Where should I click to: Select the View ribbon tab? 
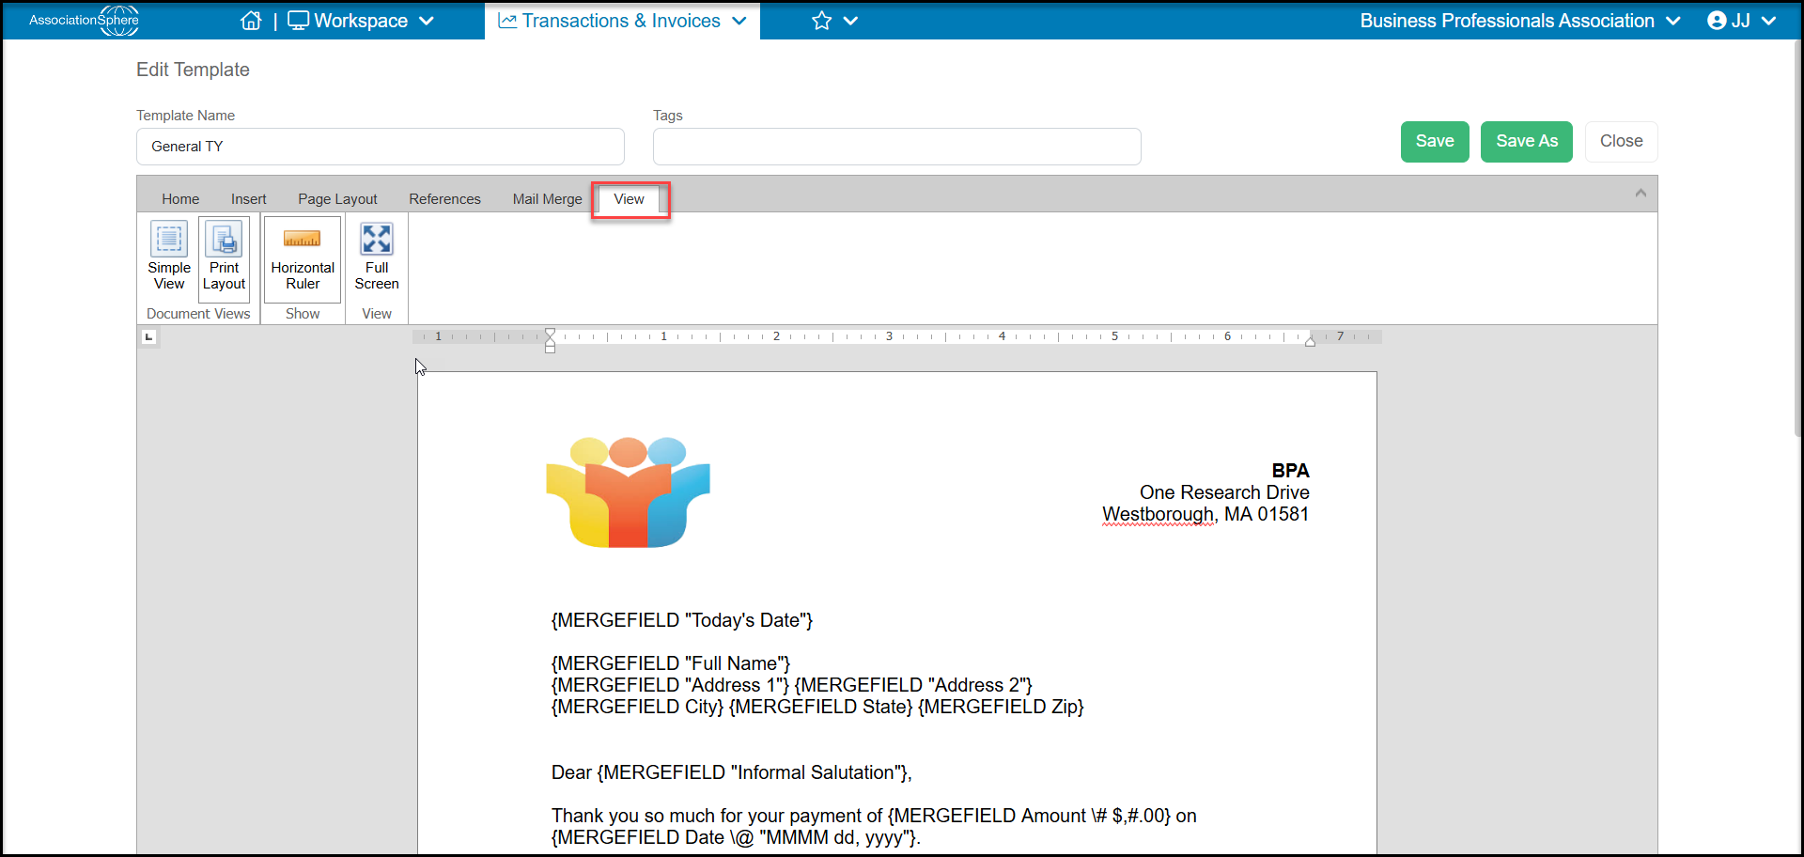point(630,199)
